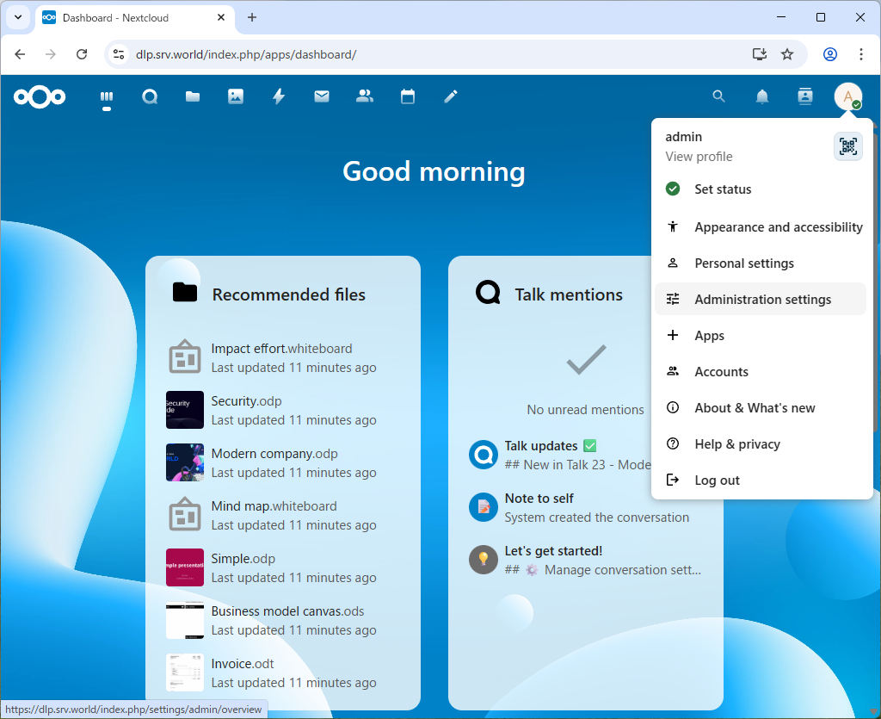Click the browser address bar URL
This screenshot has width=881, height=719.
[245, 54]
